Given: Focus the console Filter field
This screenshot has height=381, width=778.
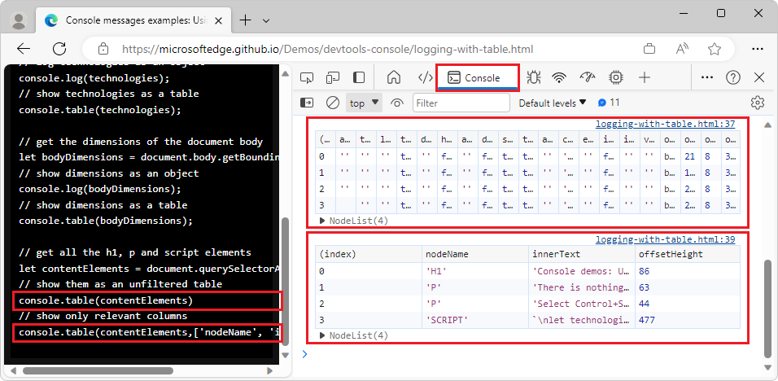Looking at the screenshot, I should coord(461,103).
